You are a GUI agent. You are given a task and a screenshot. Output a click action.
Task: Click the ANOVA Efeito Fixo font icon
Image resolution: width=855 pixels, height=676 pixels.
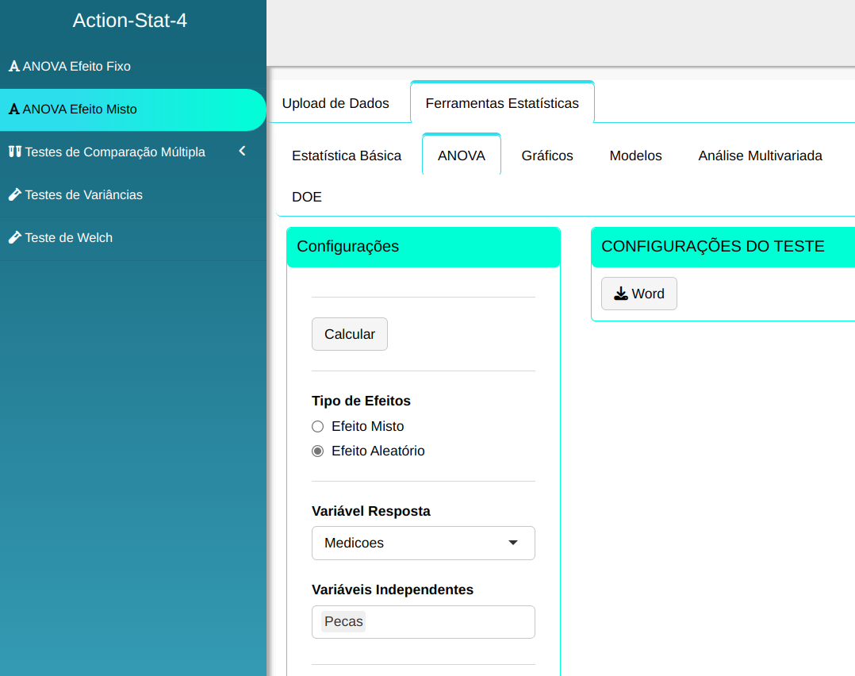13,67
